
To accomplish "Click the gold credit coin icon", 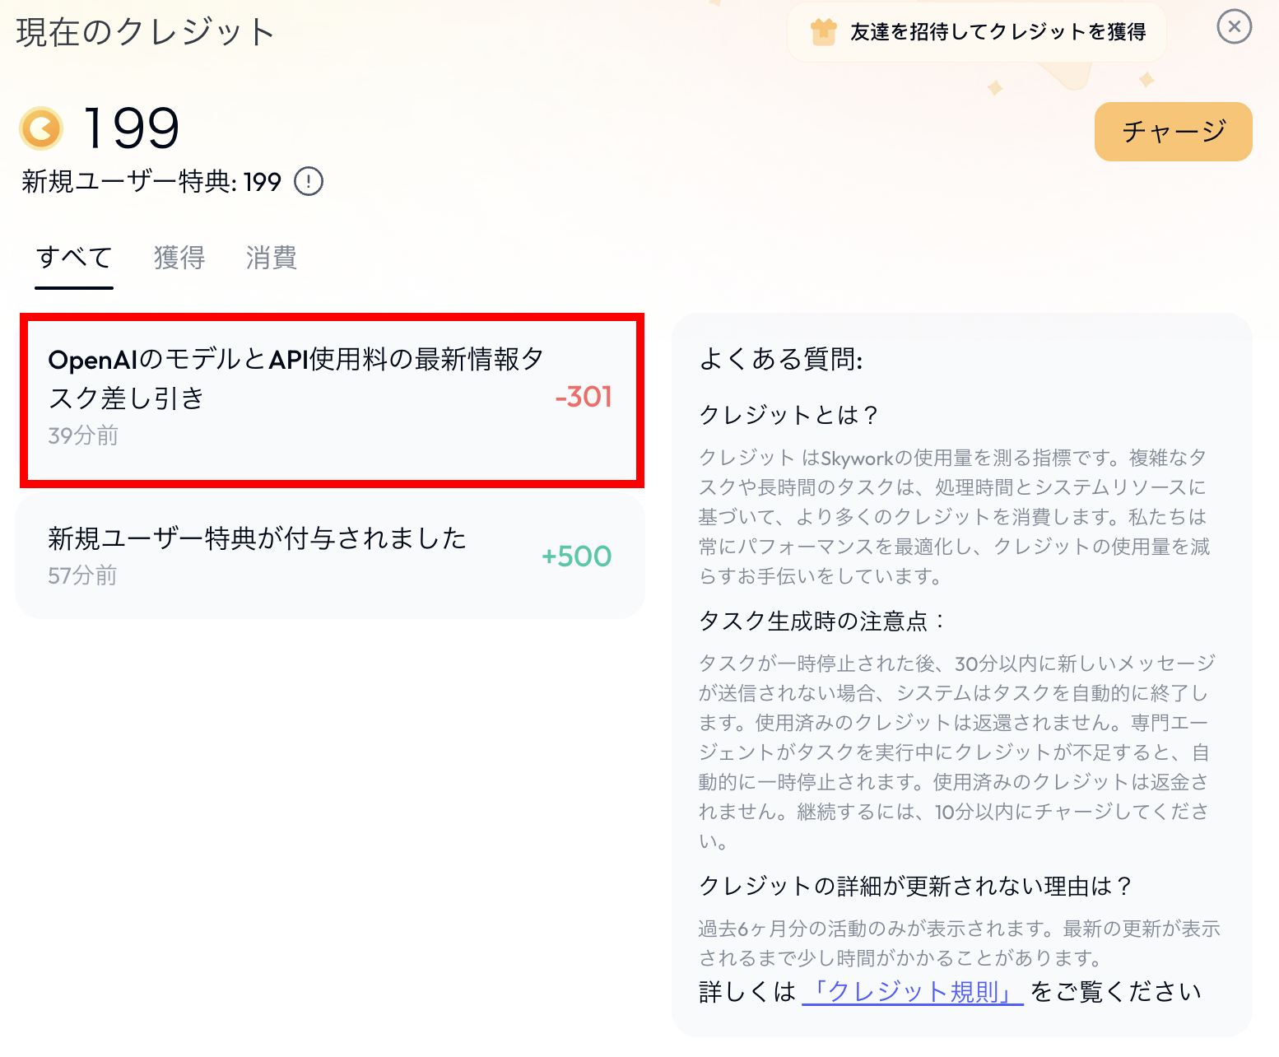I will pos(41,128).
